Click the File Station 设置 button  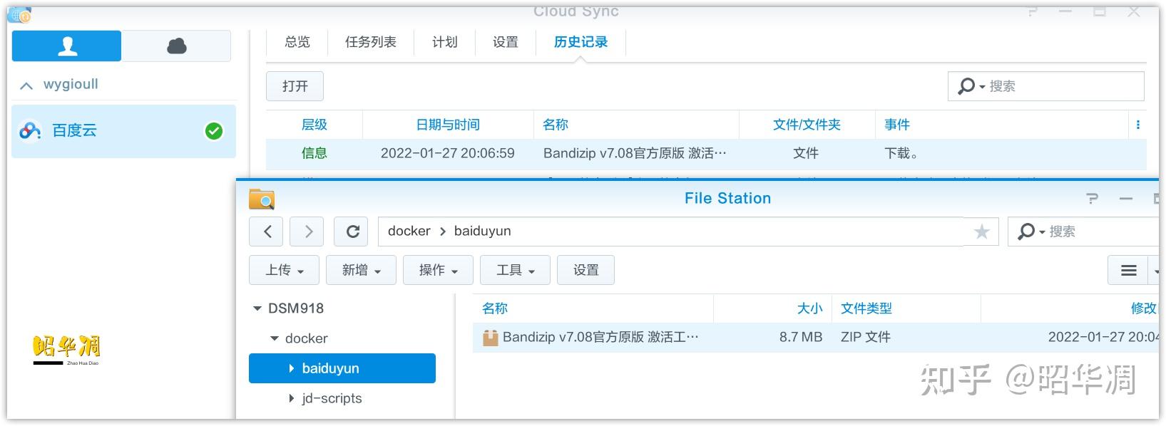coord(585,271)
